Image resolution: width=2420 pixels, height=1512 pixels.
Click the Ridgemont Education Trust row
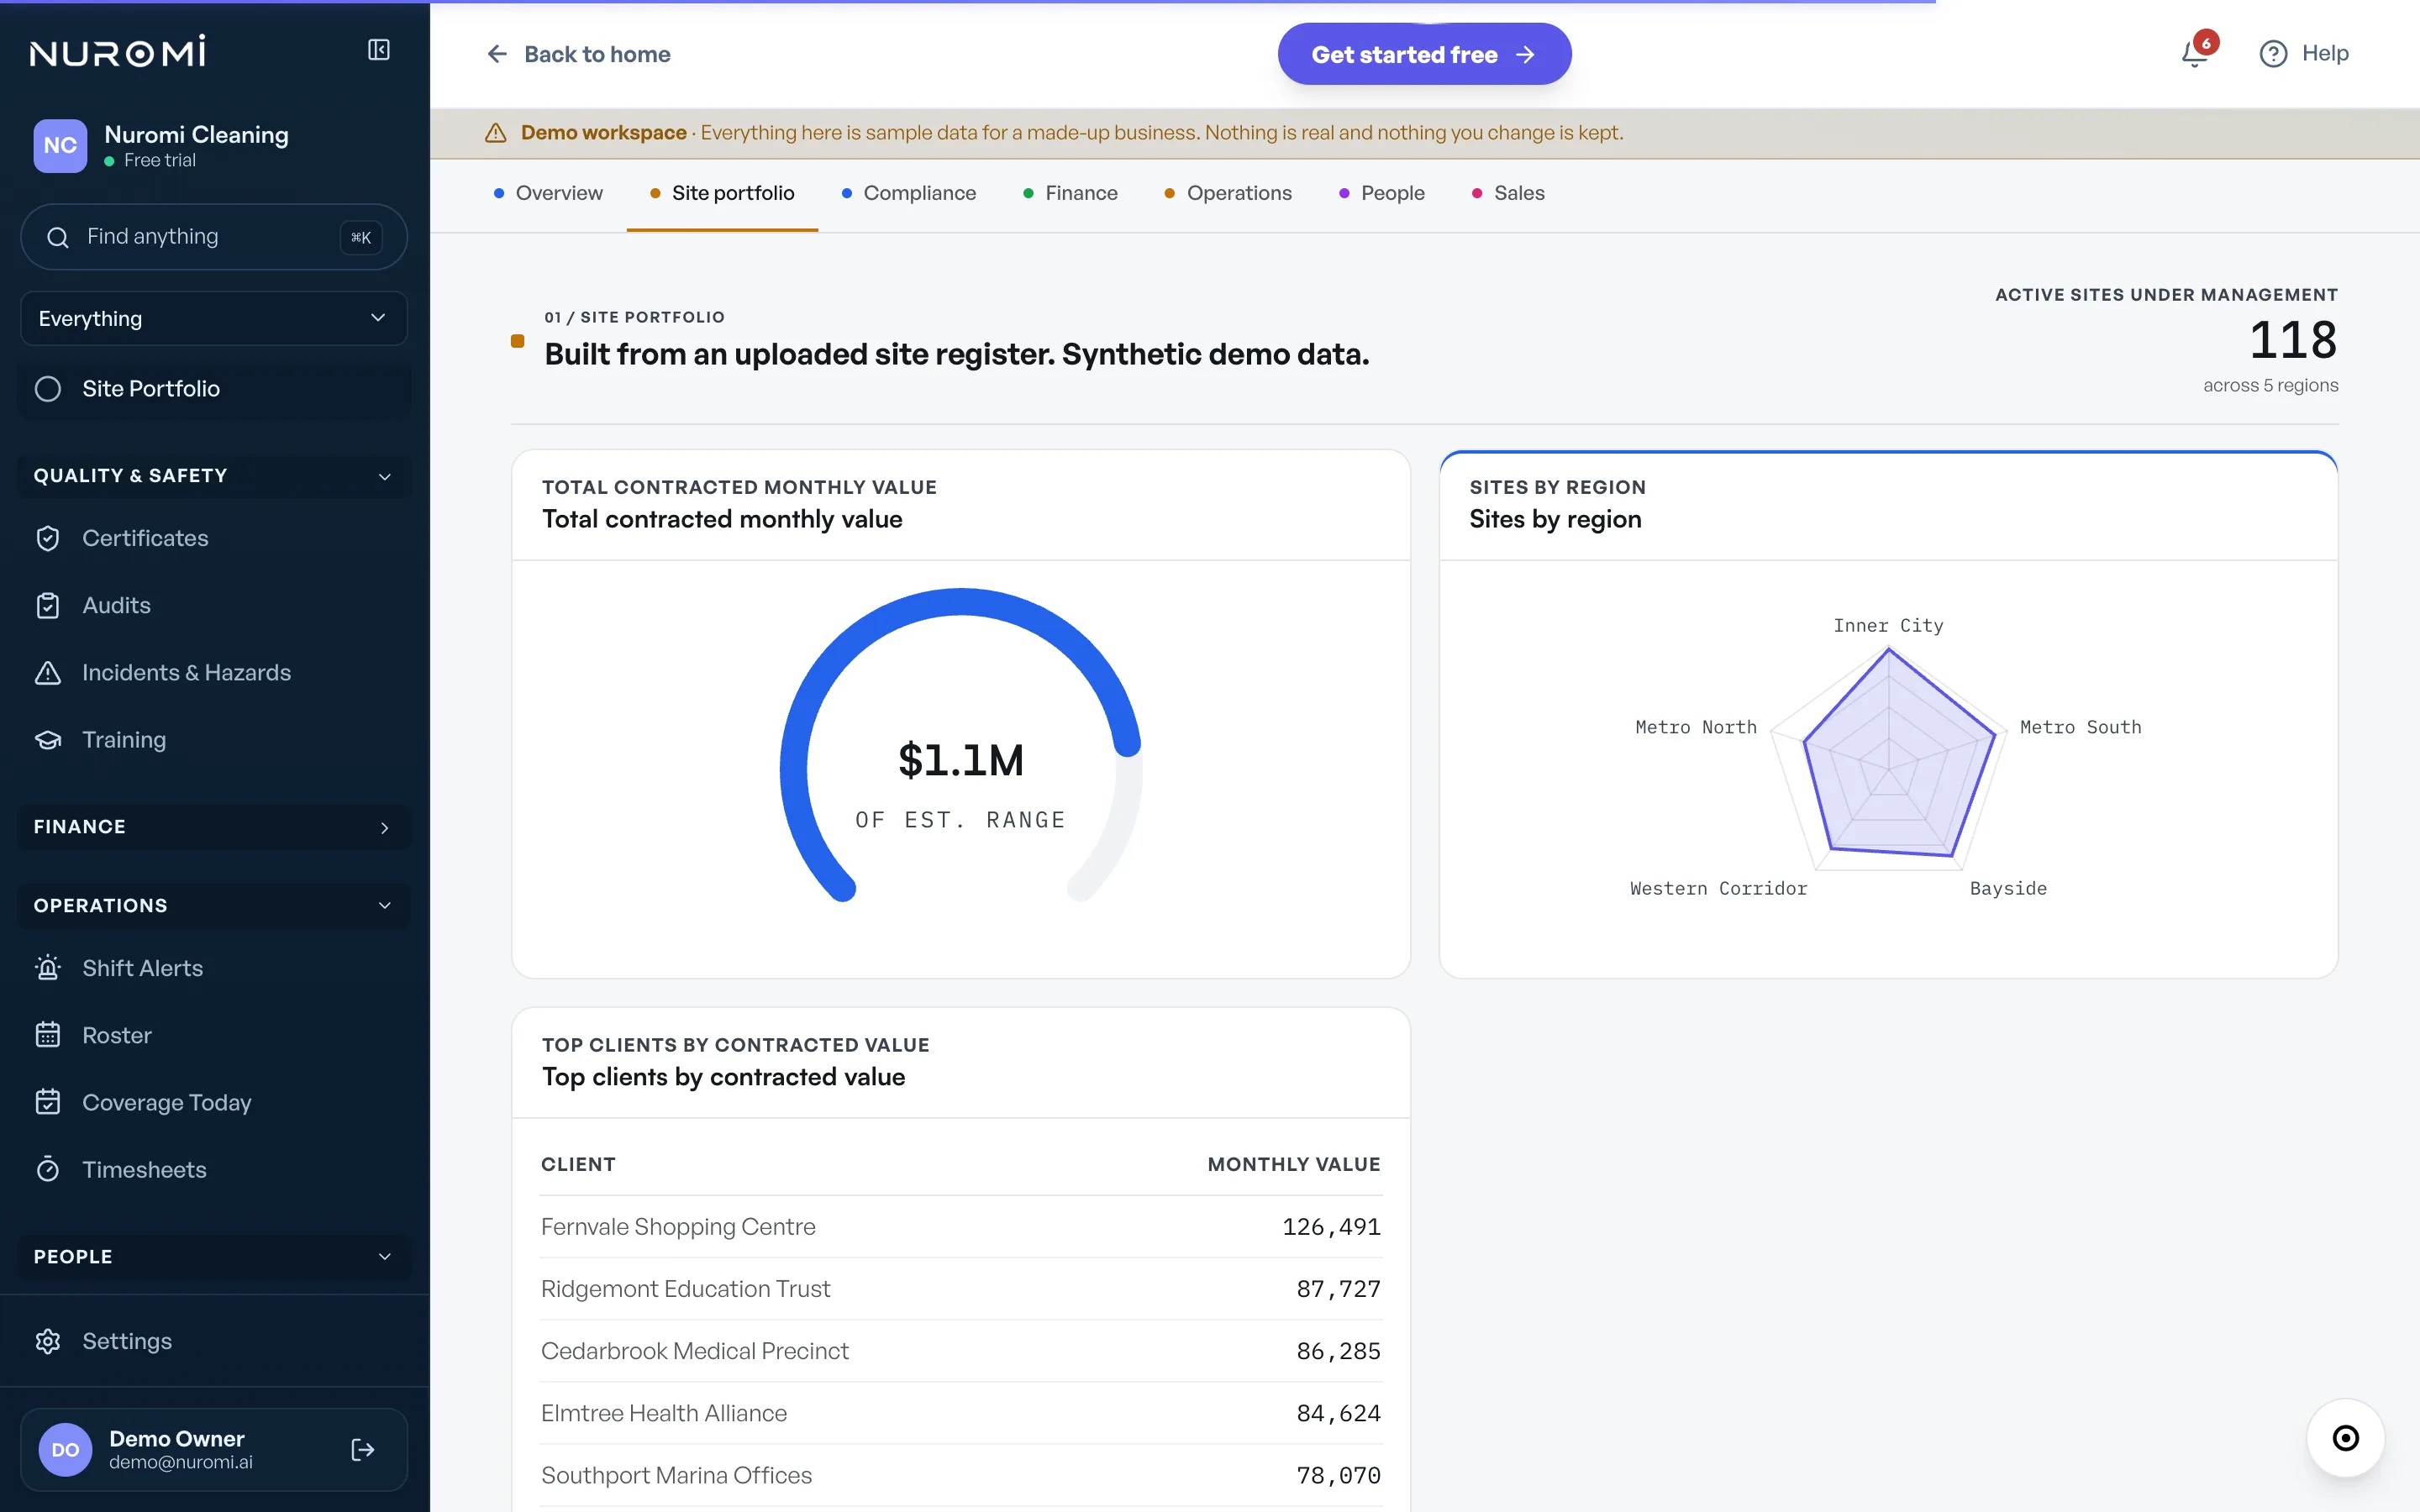960,1289
